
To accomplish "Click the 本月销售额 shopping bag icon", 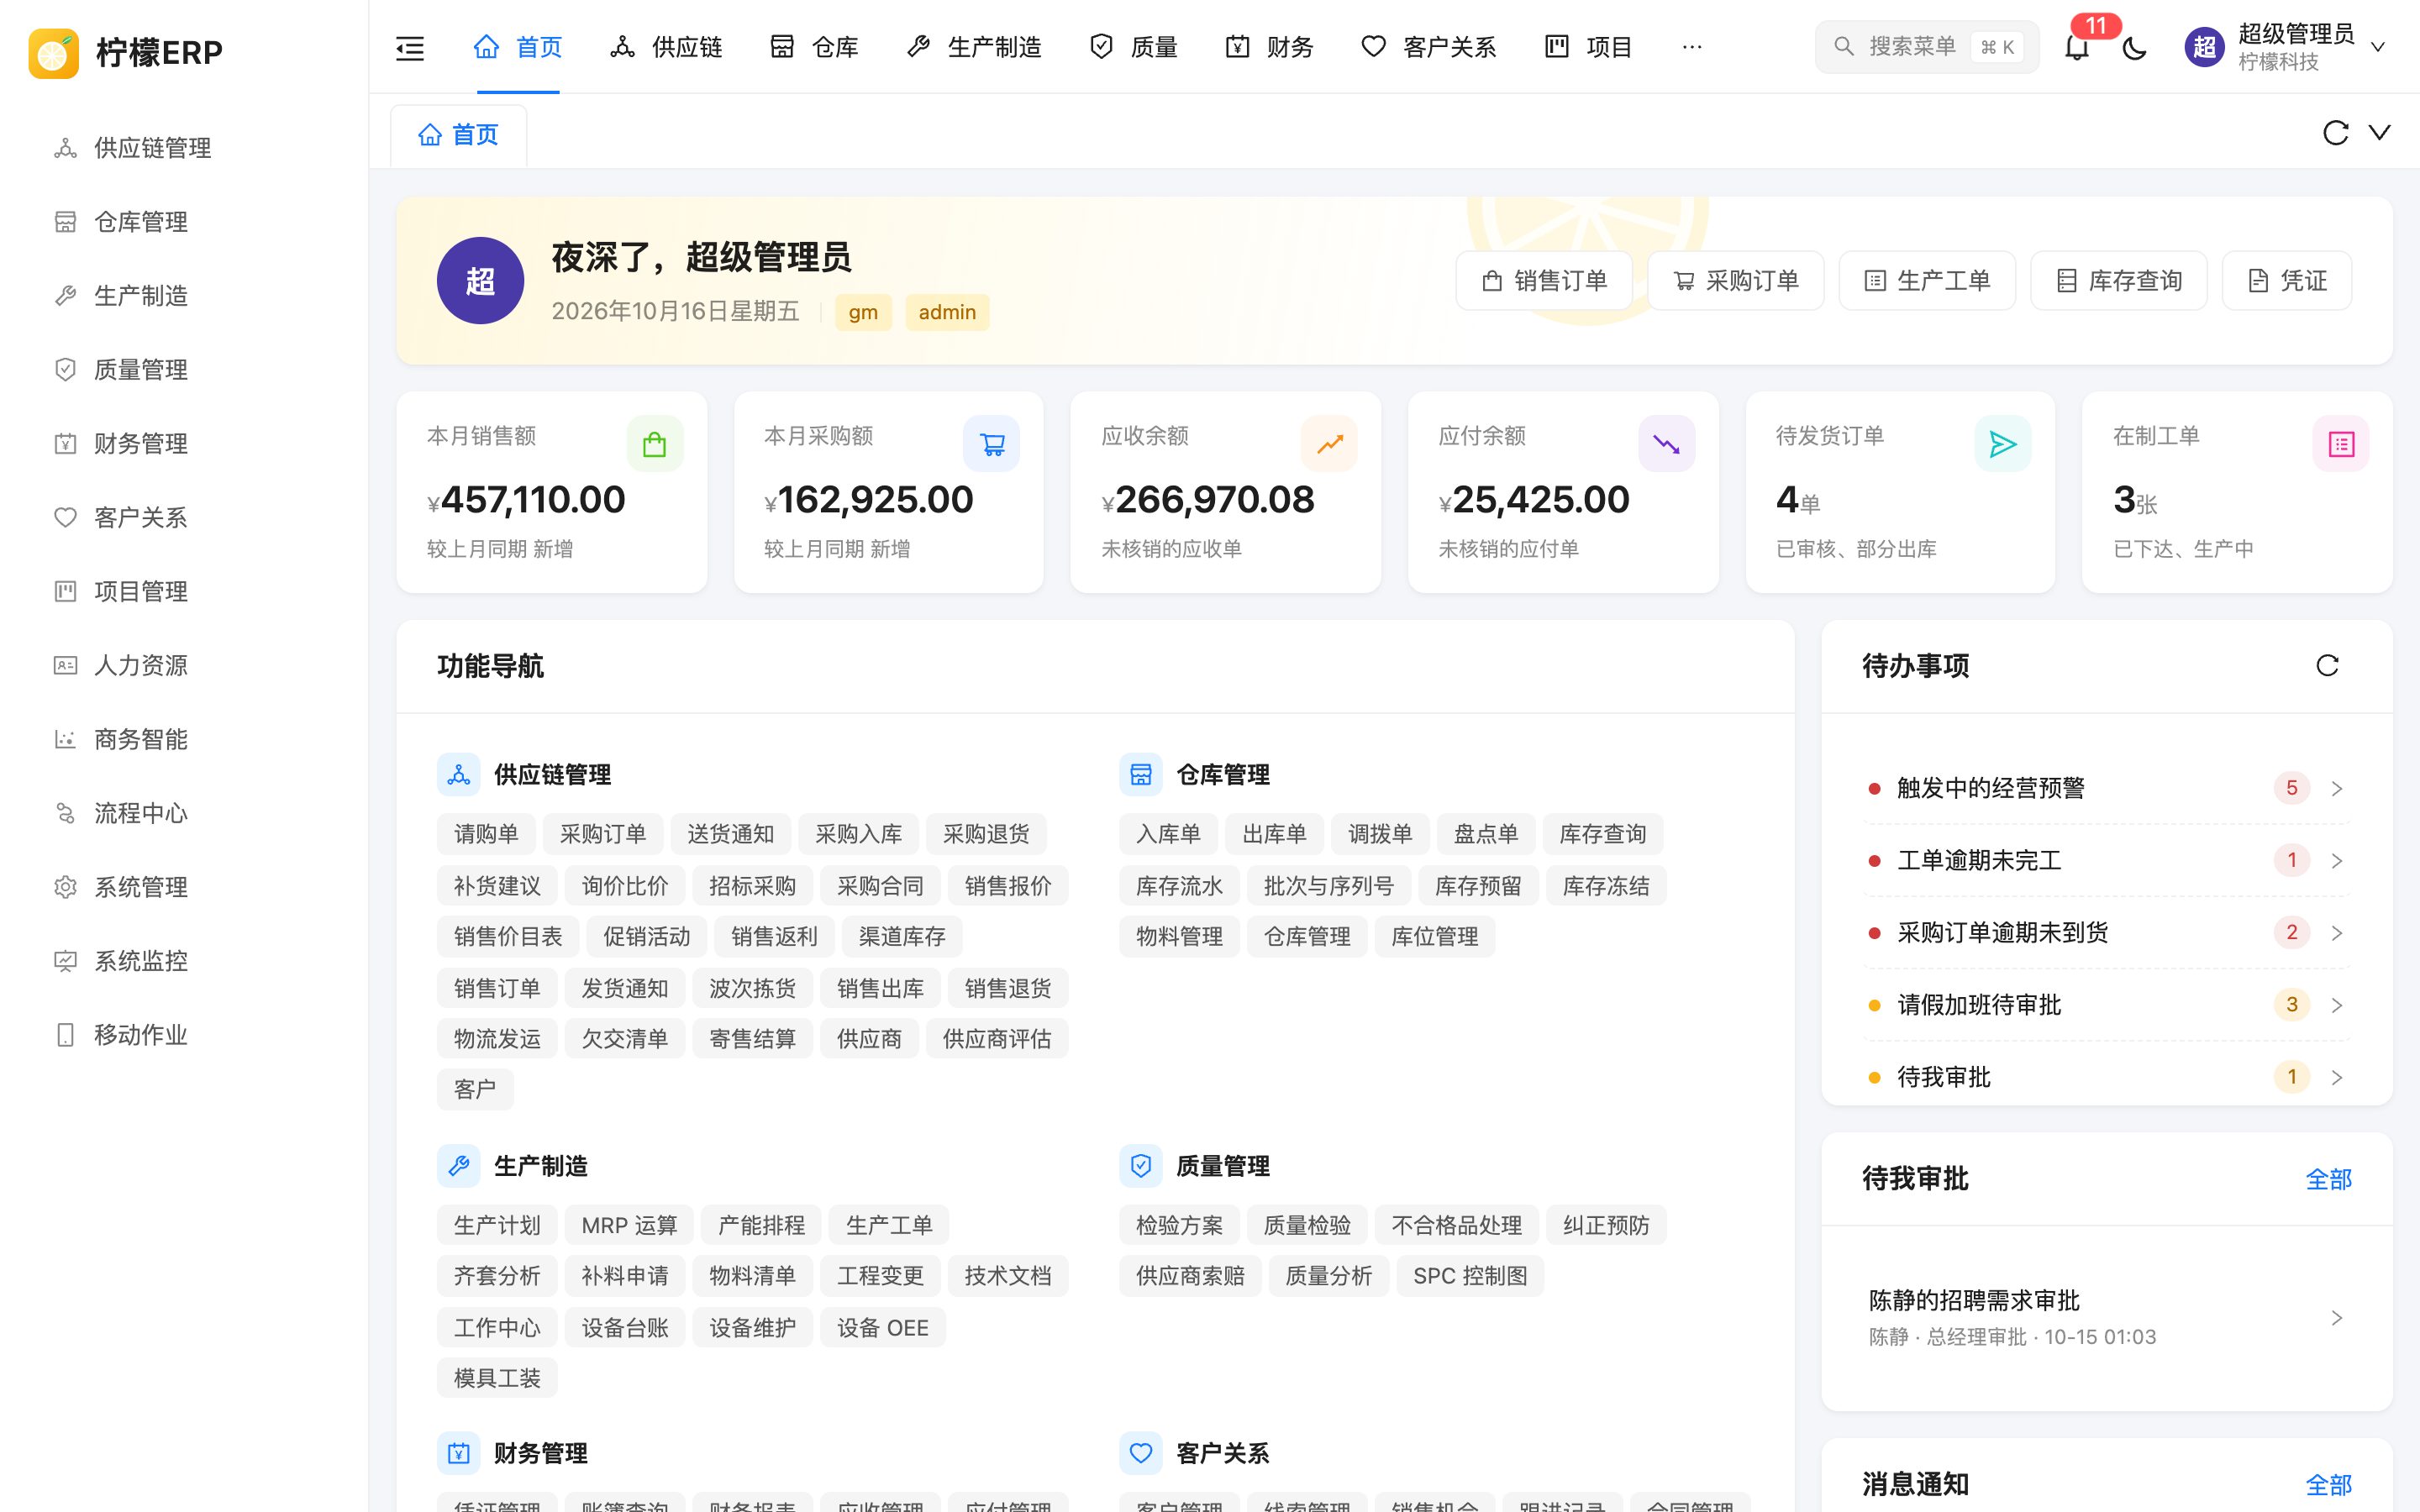I will 655,444.
